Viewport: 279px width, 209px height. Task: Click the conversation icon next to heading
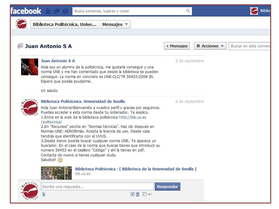(x=20, y=46)
